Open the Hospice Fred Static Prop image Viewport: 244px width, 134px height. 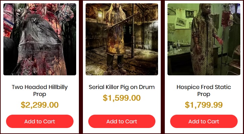click(204, 39)
